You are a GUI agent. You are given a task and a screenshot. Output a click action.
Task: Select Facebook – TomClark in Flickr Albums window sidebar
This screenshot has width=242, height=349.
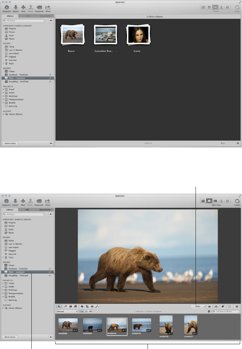click(x=28, y=75)
